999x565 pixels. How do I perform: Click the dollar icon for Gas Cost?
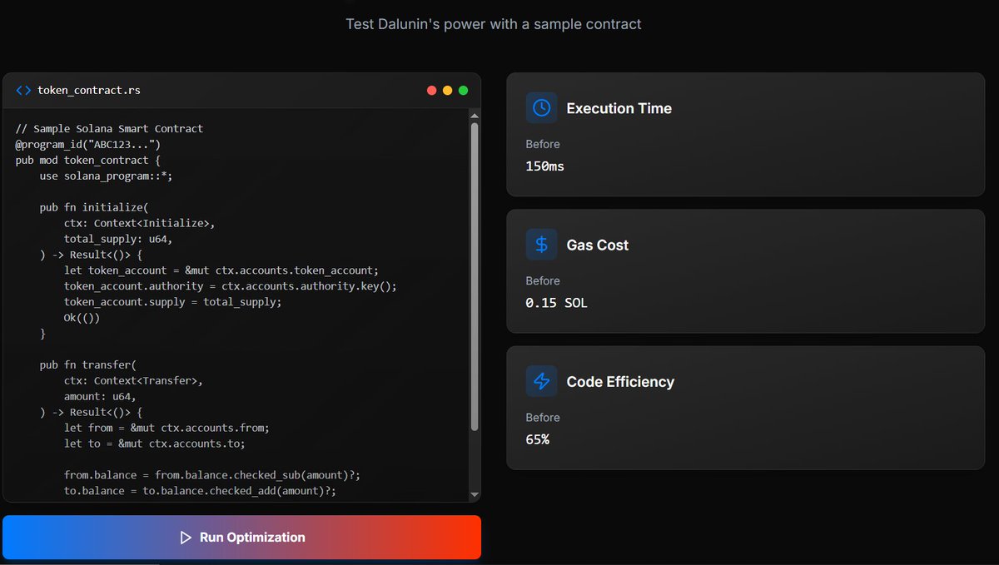[x=541, y=244]
